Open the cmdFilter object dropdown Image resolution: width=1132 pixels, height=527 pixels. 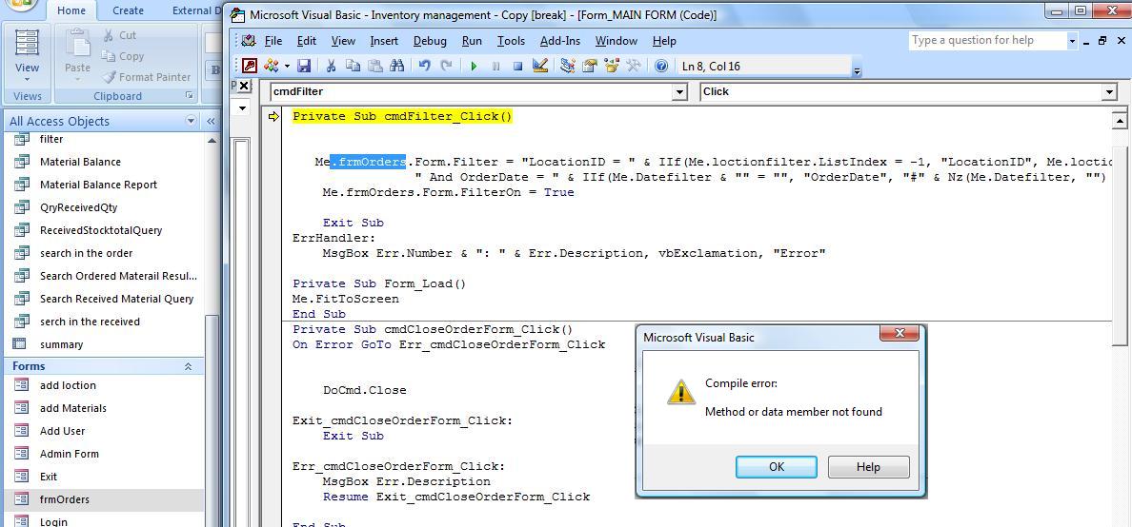click(x=679, y=91)
